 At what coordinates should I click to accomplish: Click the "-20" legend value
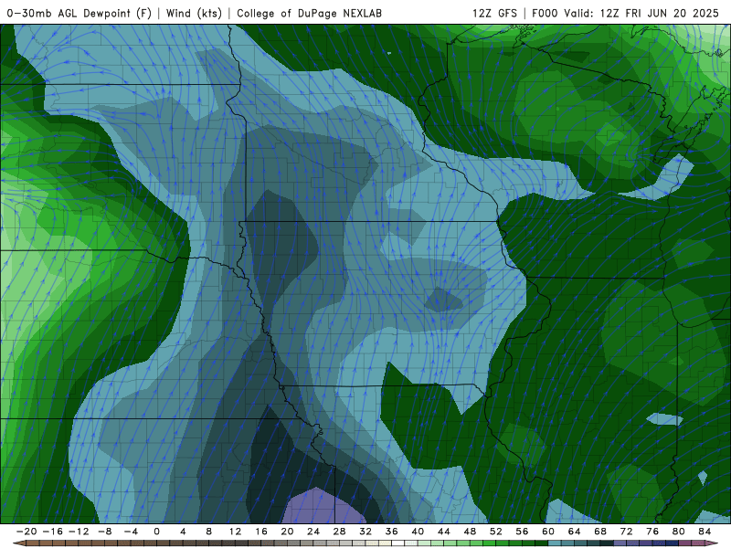pyautogui.click(x=26, y=532)
